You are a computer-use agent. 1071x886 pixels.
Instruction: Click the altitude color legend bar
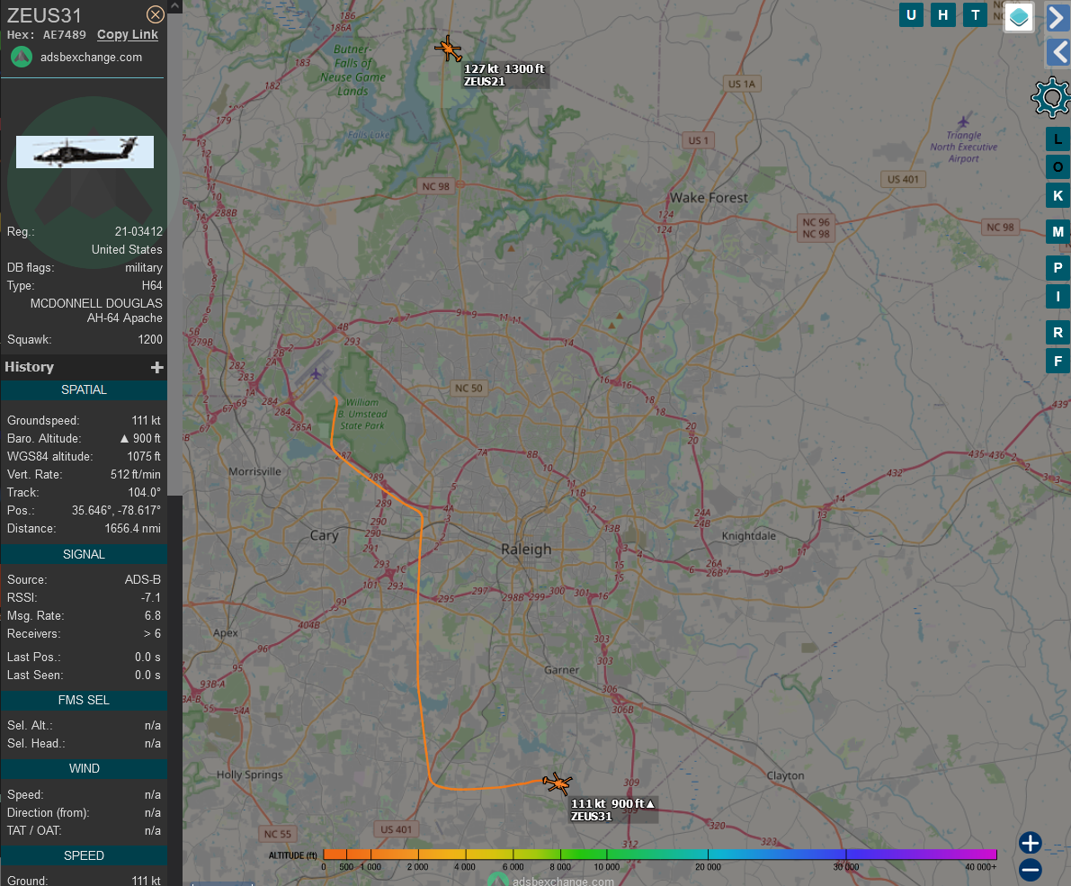pos(660,854)
